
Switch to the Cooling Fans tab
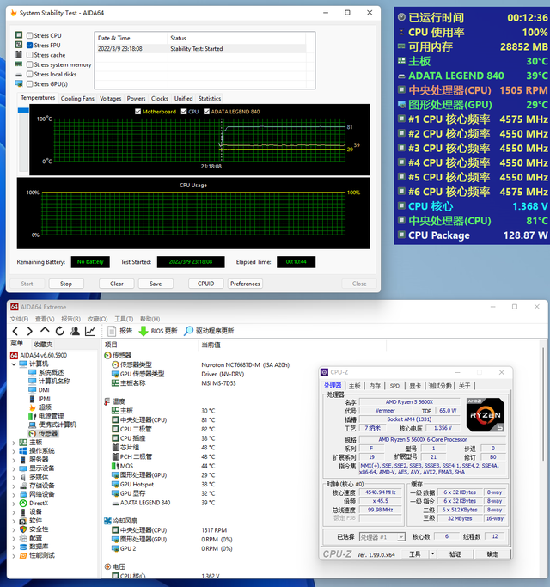[x=77, y=98]
